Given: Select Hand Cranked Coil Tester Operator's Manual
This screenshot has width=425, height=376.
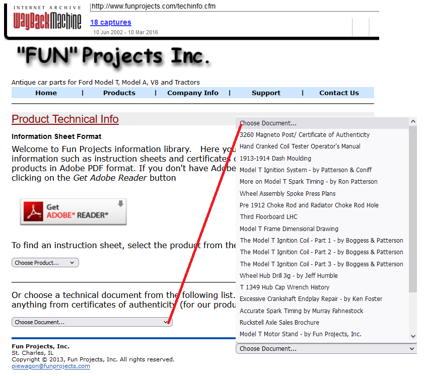Looking at the screenshot, I should tap(300, 146).
